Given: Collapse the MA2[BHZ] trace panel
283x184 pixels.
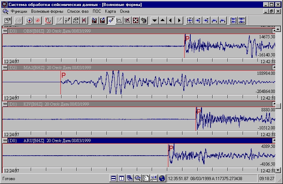Looking at the screenshot, I should coord(5,67).
